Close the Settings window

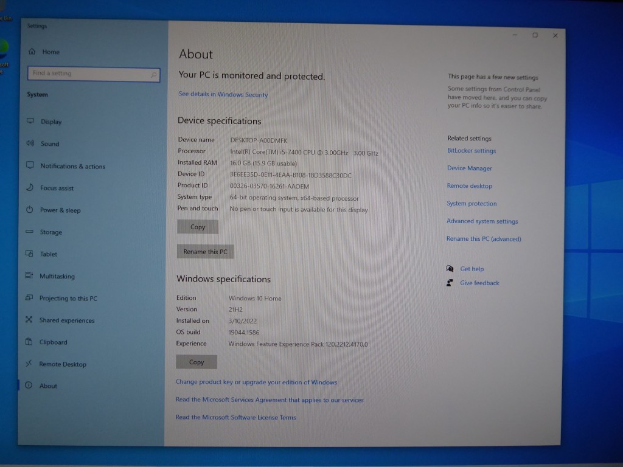(555, 36)
